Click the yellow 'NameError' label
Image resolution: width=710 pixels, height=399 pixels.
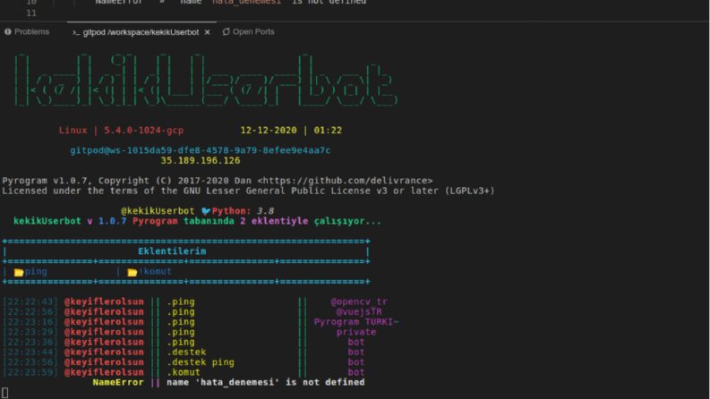coord(117,382)
